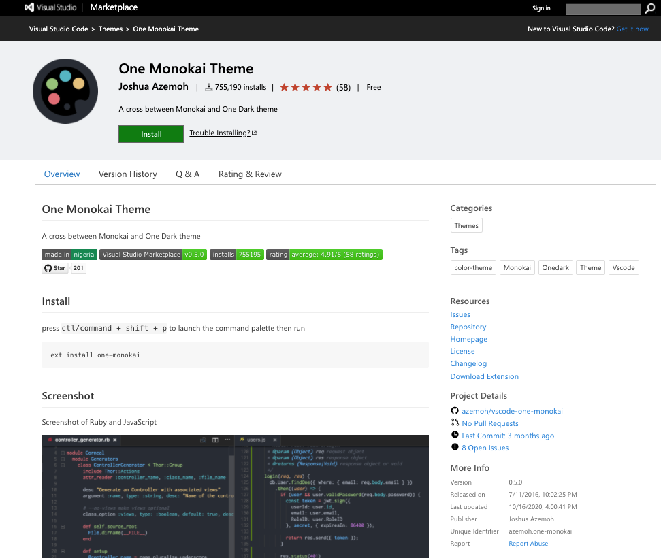The width and height of the screenshot is (661, 558).
Task: Open the Issues resource link
Action: point(460,314)
